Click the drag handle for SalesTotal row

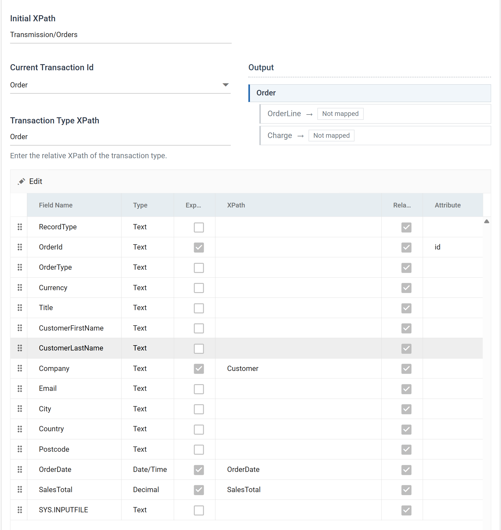(20, 489)
